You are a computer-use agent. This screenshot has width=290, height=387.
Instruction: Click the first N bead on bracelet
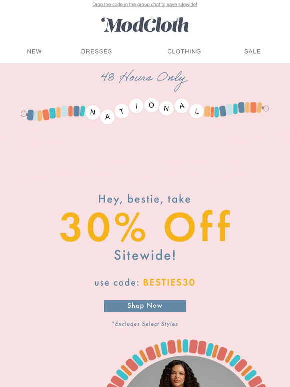pos(93,112)
